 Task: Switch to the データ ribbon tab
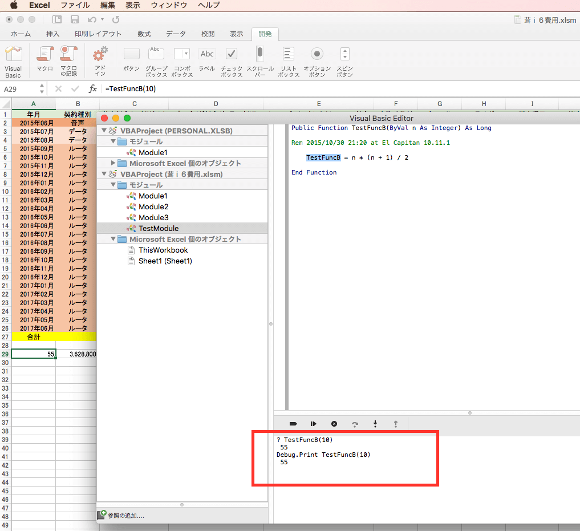coord(176,34)
